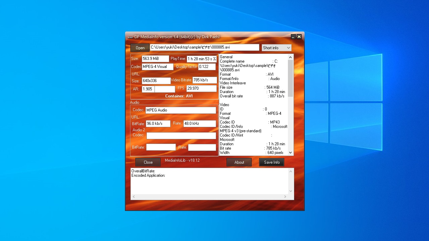The height and width of the screenshot is (241, 429).
Task: Click the resolution field 640x336
Action: coord(156,81)
